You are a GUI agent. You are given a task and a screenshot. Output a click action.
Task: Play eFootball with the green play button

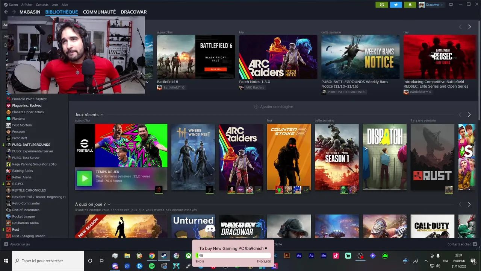tap(84, 178)
